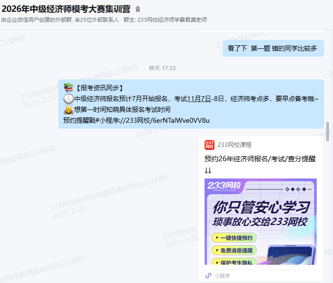Click the face emoji before 想第一时间
Screen dimensions: 333x283
tap(68, 109)
